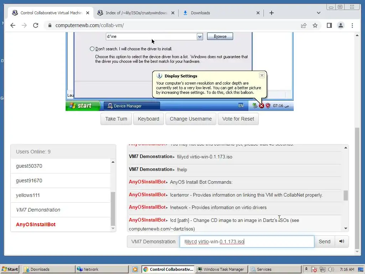Click the host network tray icon
The height and width of the screenshot is (274, 365).
coord(322,269)
